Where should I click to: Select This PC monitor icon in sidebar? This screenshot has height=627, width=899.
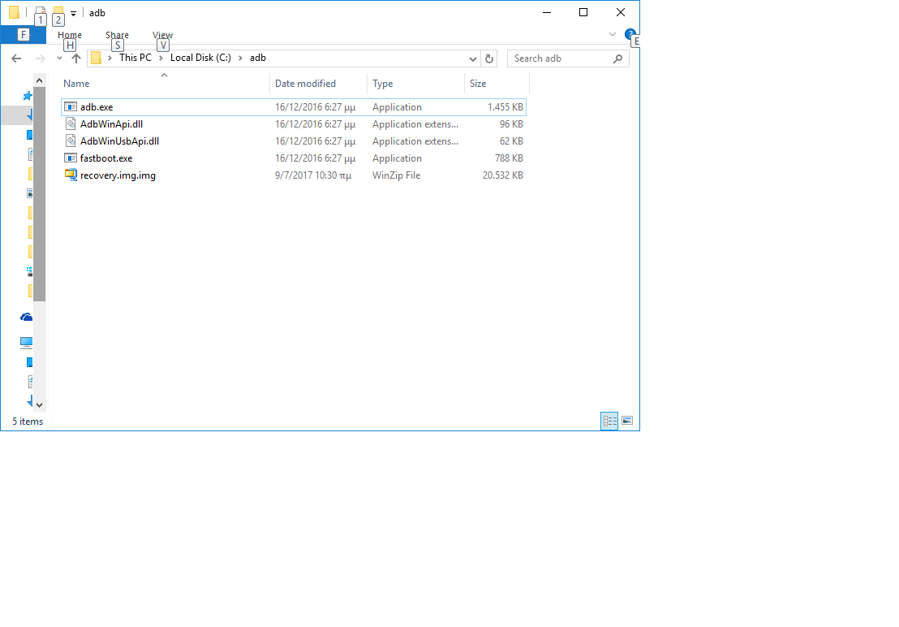(27, 343)
